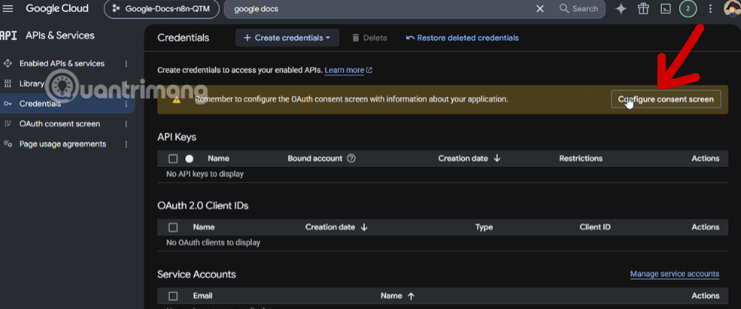741x309 pixels.
Task: Click the Email column header
Action: (x=203, y=296)
